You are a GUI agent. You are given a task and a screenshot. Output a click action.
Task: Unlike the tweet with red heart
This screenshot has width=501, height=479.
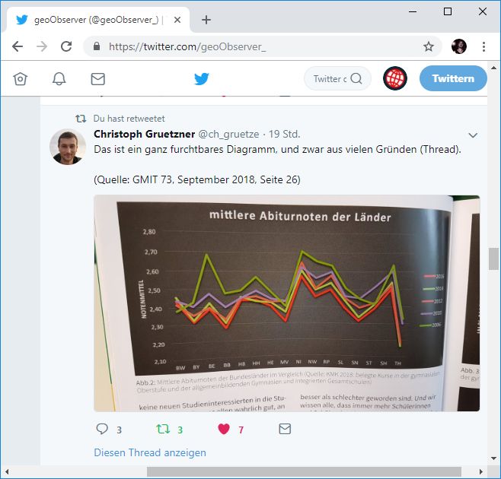(x=224, y=429)
